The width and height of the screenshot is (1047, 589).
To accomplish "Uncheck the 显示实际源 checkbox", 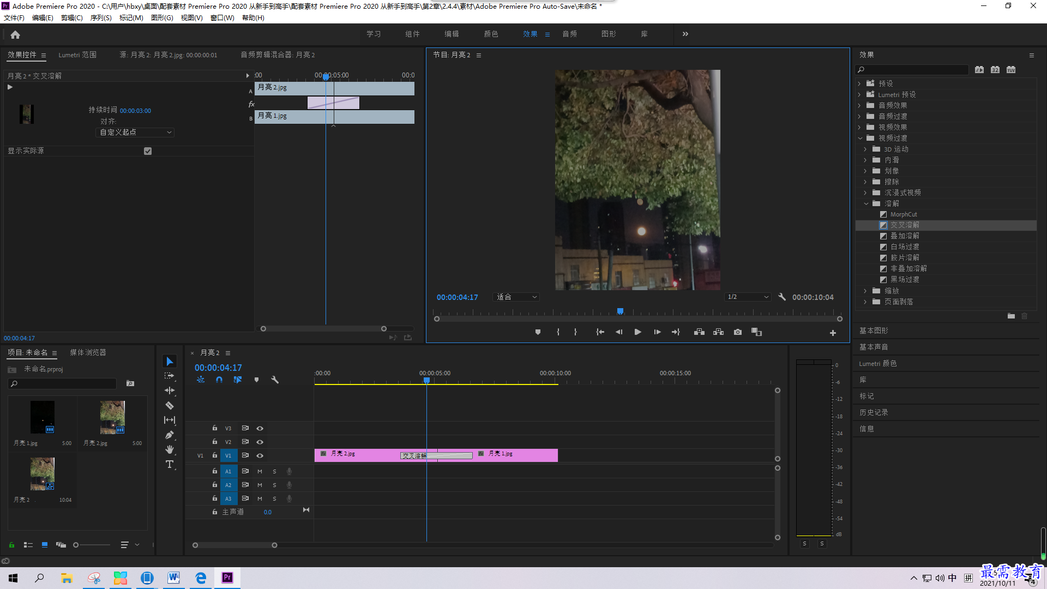I will click(x=147, y=151).
